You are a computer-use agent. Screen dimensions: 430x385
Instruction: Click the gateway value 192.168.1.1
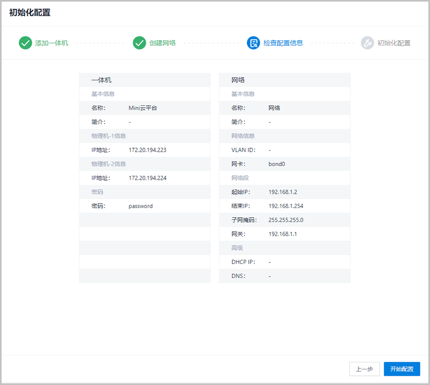click(x=283, y=234)
